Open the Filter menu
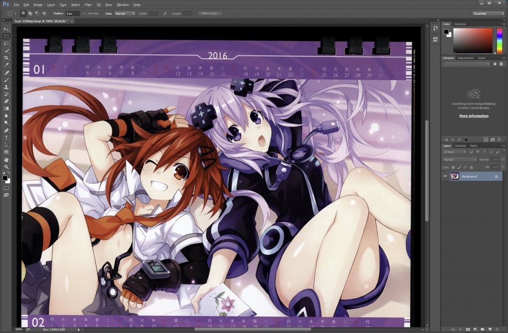 88,5
